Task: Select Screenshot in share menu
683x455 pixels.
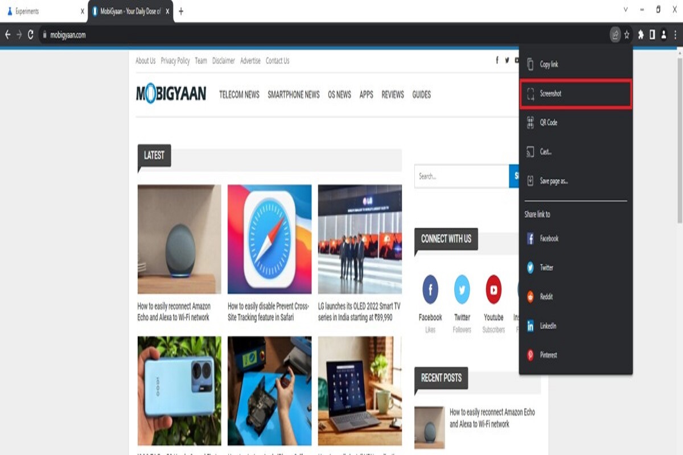Action: (575, 94)
